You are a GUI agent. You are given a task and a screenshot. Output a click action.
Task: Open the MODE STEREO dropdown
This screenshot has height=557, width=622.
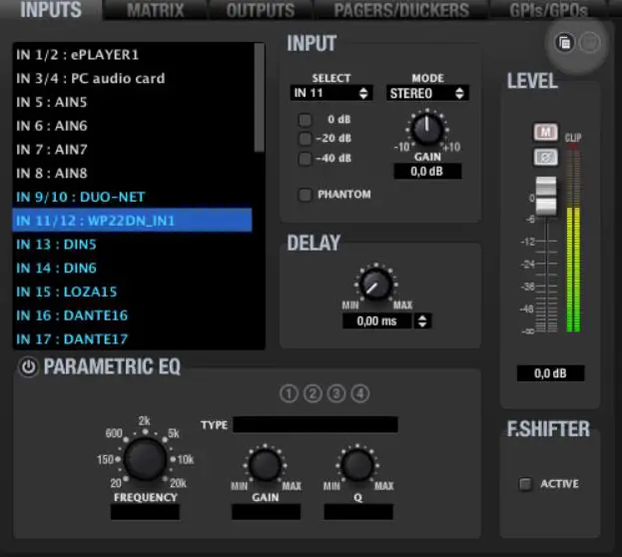(x=427, y=93)
